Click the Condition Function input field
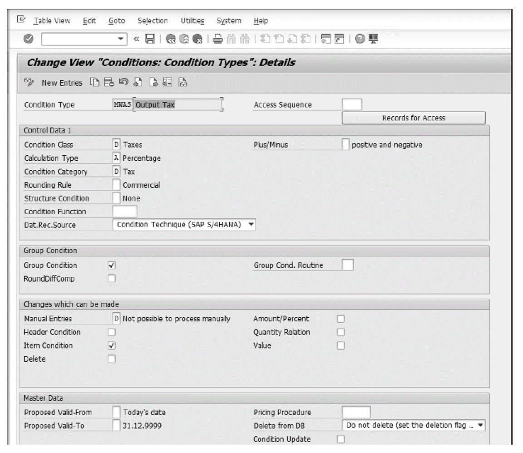Screen dimensions: 523x453 (x=125, y=211)
